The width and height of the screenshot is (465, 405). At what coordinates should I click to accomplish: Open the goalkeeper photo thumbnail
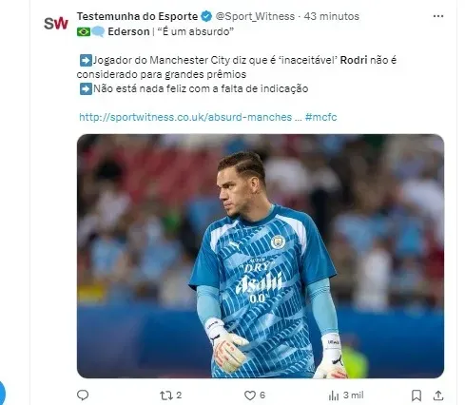click(x=261, y=256)
